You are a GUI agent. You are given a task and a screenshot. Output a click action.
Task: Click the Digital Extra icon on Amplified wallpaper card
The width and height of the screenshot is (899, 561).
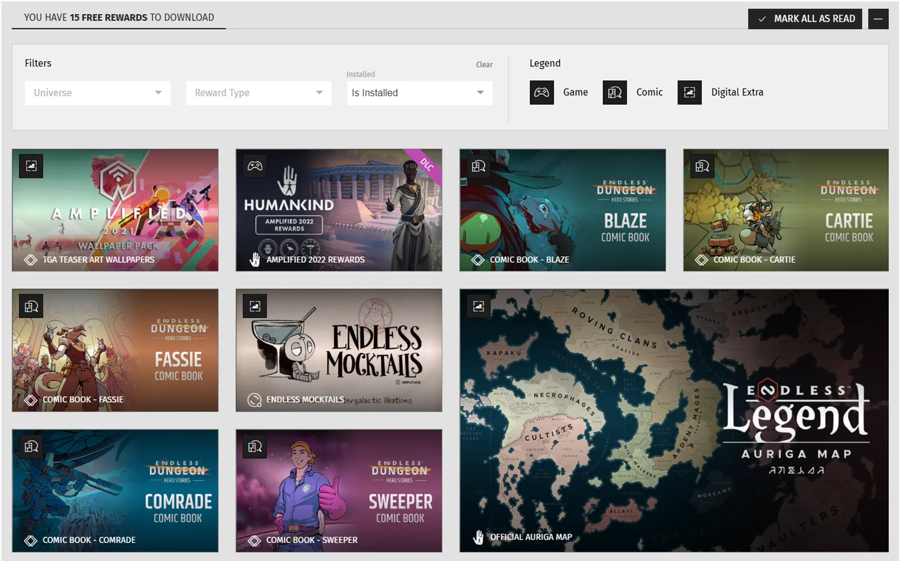pos(31,166)
